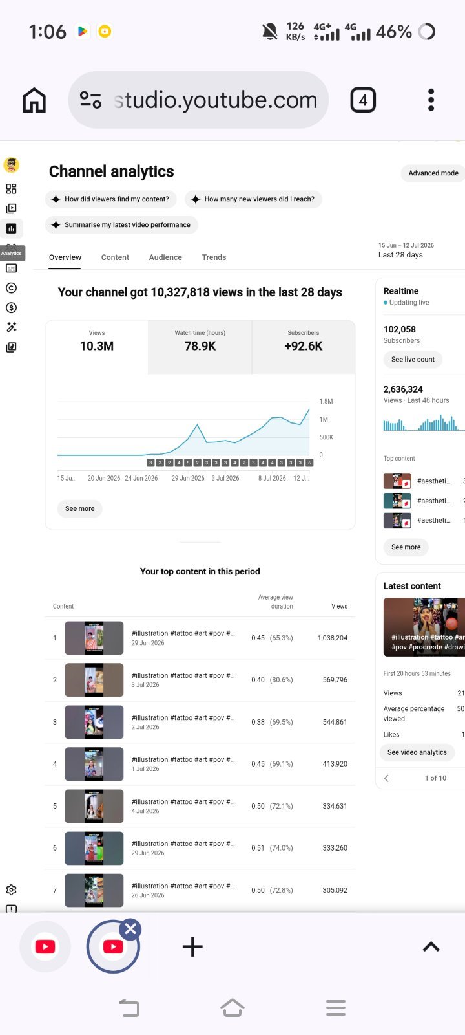Open the thumbnail of top content row 2
This screenshot has height=1035, width=465.
click(94, 680)
